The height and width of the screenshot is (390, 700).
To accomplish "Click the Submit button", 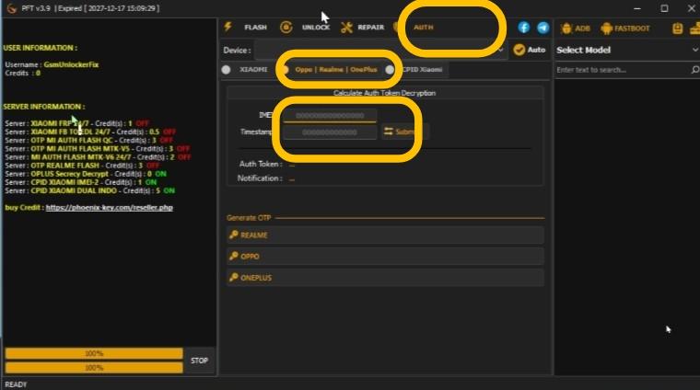I will coord(404,132).
